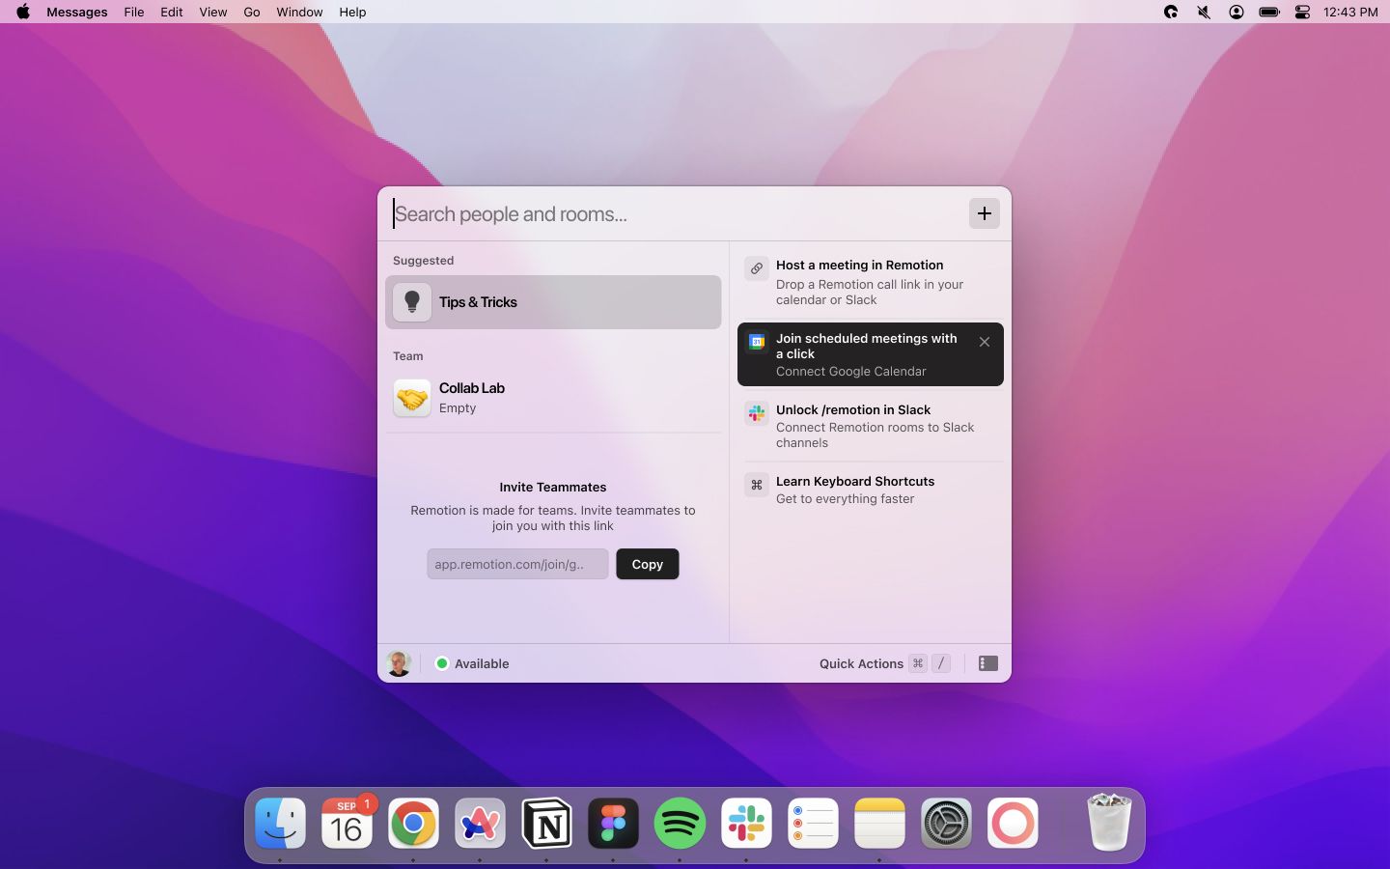1390x869 pixels.
Task: Open Unlock /remotion in Slack tip
Action: pyautogui.click(x=871, y=426)
